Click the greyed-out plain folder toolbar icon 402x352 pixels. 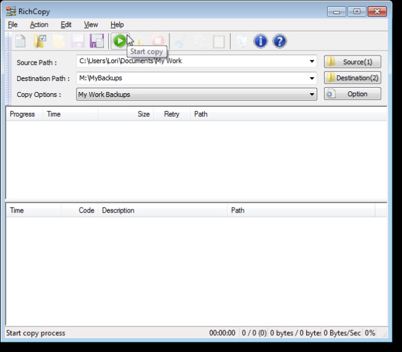tap(59, 41)
